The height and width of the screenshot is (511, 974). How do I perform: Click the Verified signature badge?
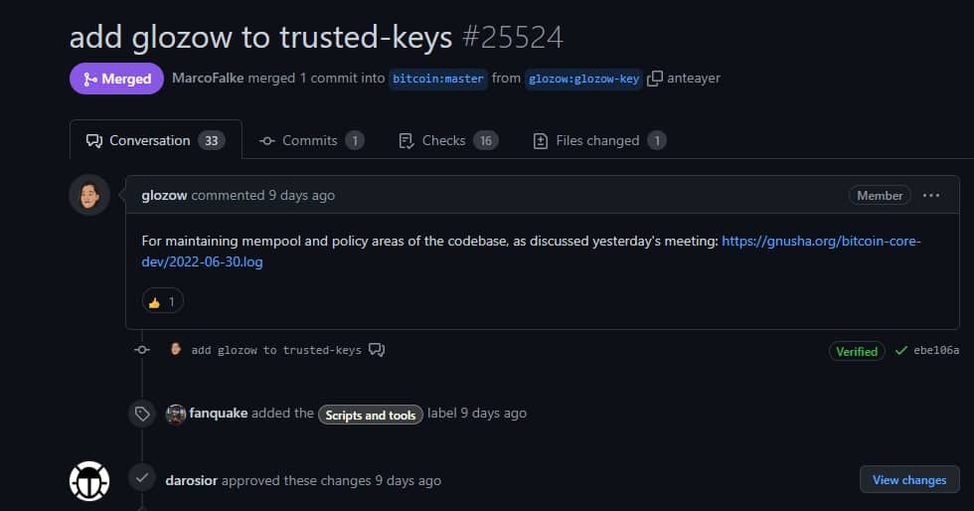pyautogui.click(x=857, y=351)
